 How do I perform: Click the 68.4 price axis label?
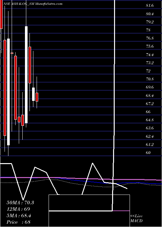(x=150, y=96)
